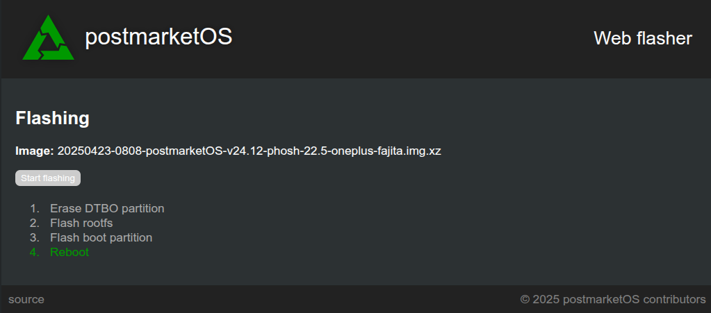
Task: Click list number 1 beside Erase DTBO
Action: (35, 208)
